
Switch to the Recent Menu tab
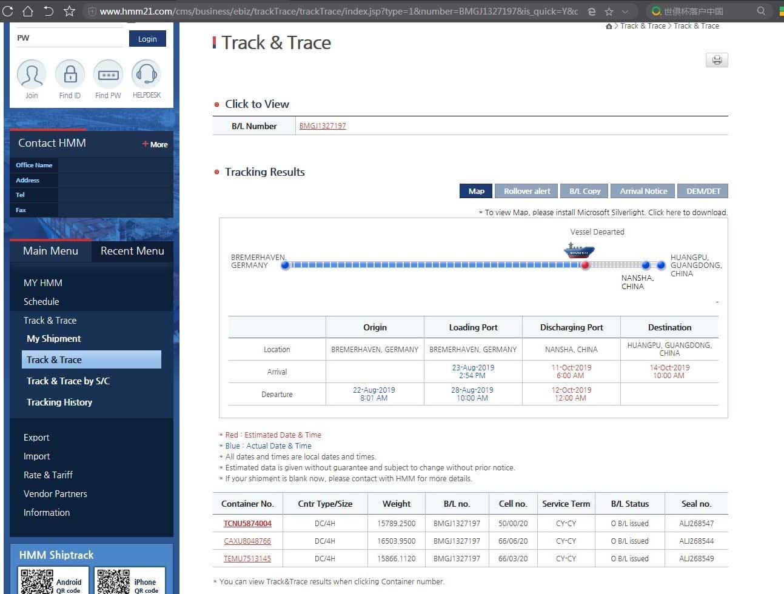[x=132, y=251]
